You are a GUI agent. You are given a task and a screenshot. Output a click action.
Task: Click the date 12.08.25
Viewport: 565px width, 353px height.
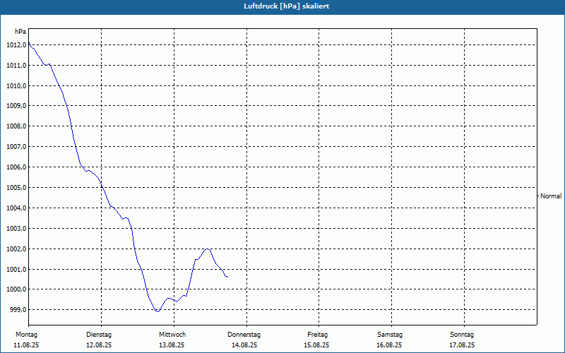tap(99, 345)
